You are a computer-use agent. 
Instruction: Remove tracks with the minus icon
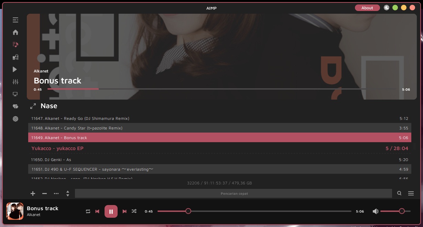coord(44,193)
